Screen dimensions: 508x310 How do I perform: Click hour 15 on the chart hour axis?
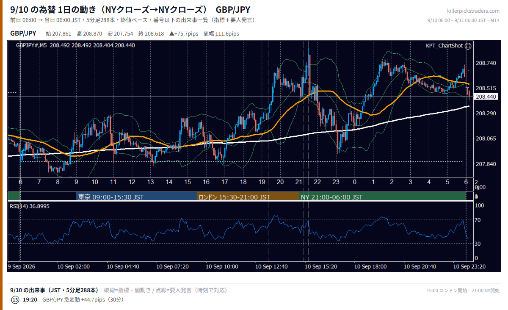188,182
